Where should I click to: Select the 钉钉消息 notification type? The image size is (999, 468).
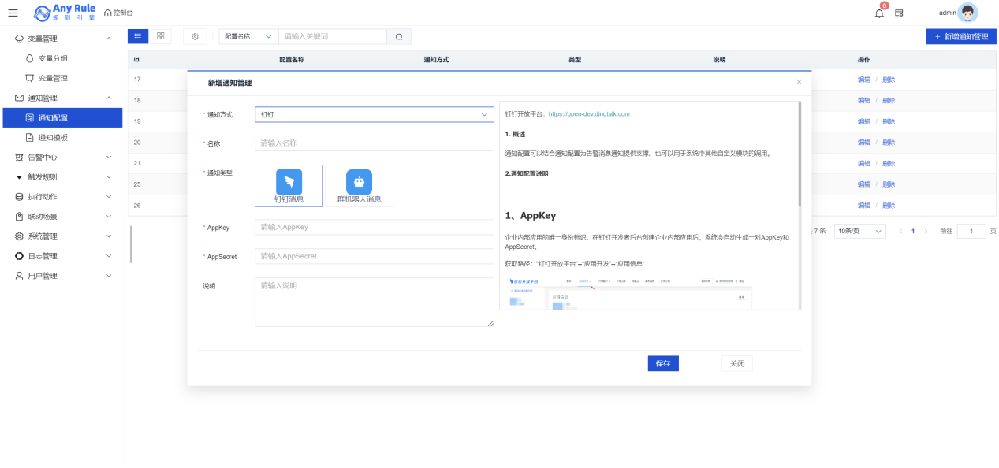click(x=289, y=186)
